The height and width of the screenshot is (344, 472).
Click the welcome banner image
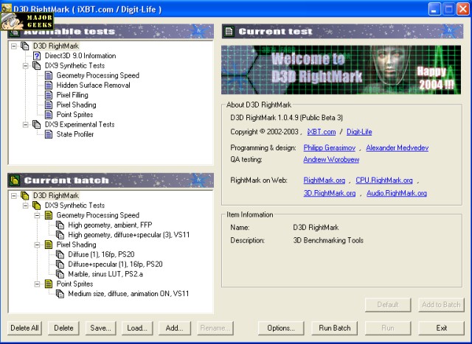click(342, 71)
